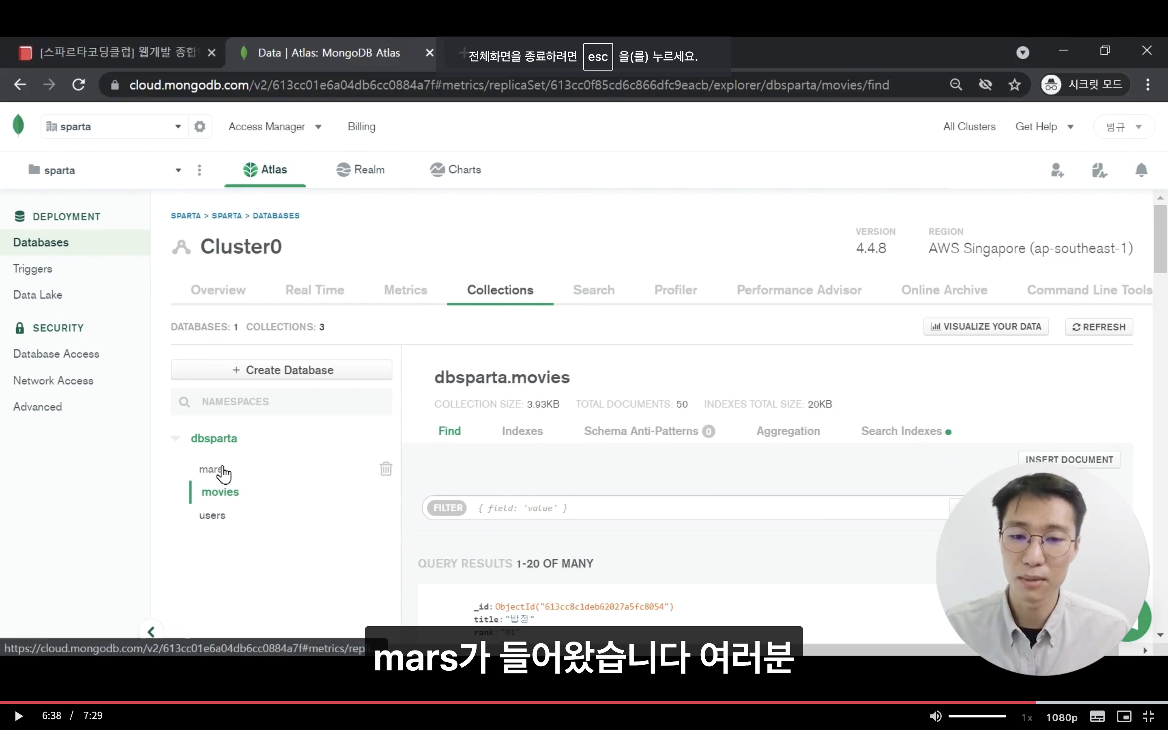Open the notifications bell

[x=1142, y=170]
